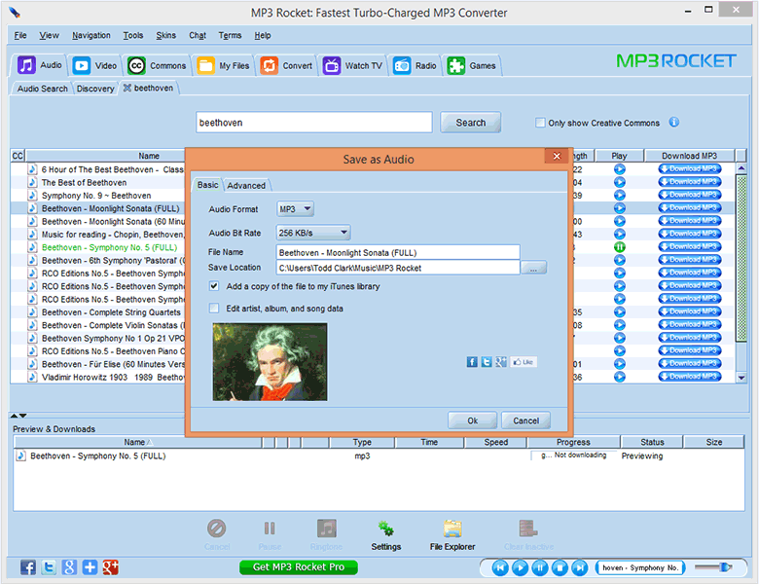Open File Explorer from the bottom toolbar
Viewport: 759px width, 584px height.
pos(452,529)
